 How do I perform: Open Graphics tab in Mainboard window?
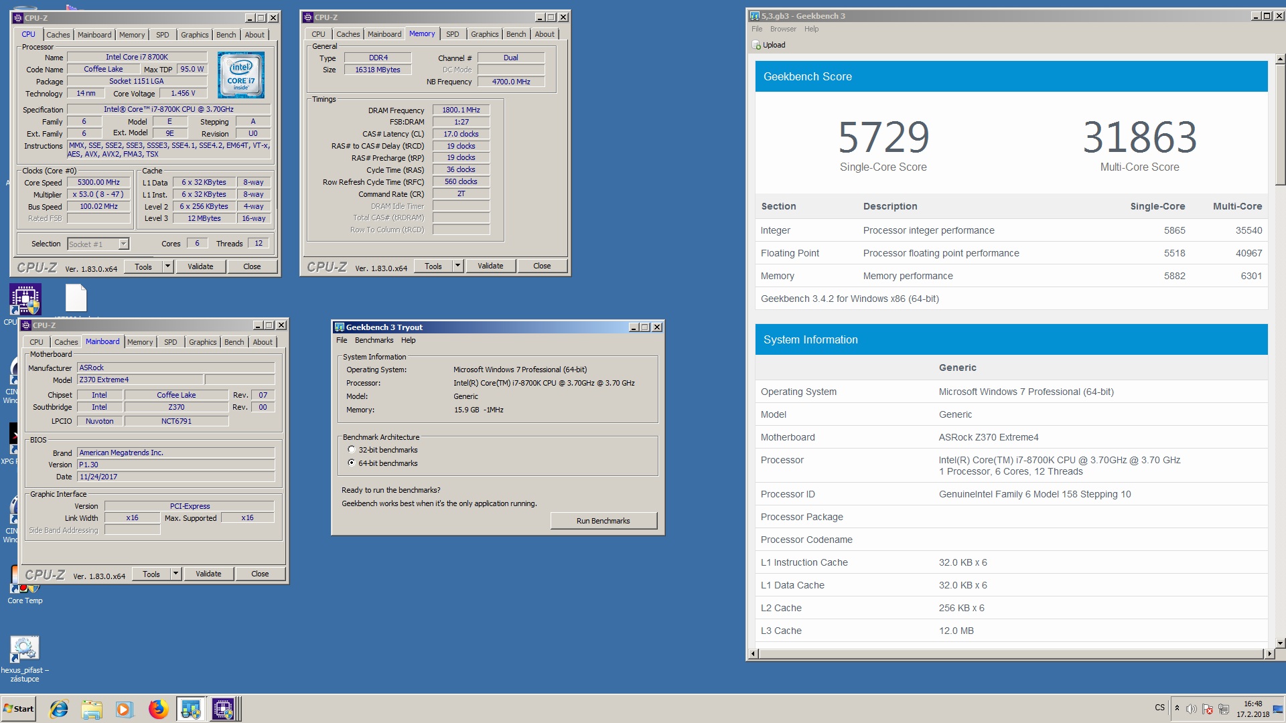point(203,342)
